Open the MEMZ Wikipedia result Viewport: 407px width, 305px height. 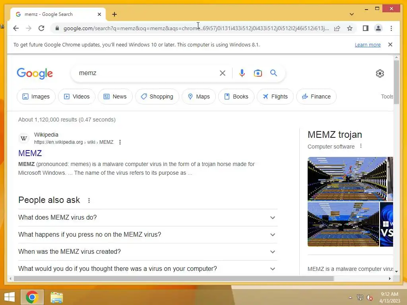(30, 153)
